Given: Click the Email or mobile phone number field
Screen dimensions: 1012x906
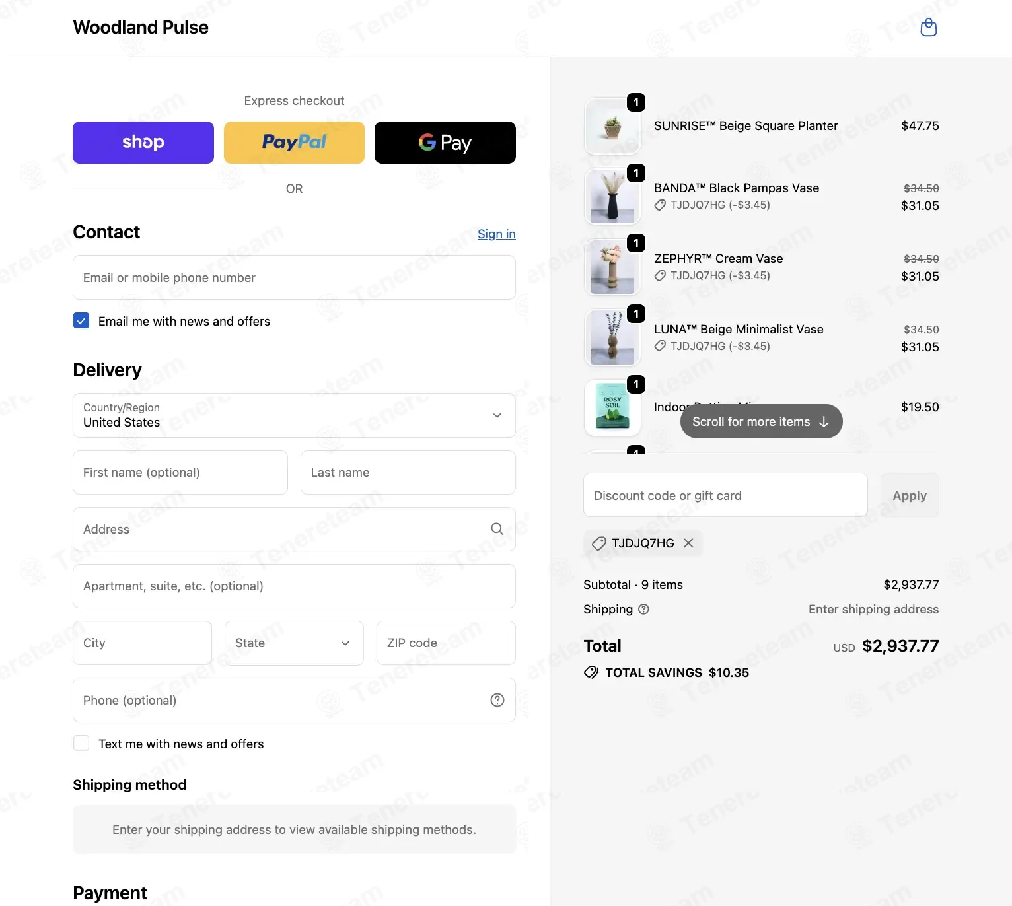Looking at the screenshot, I should point(294,277).
